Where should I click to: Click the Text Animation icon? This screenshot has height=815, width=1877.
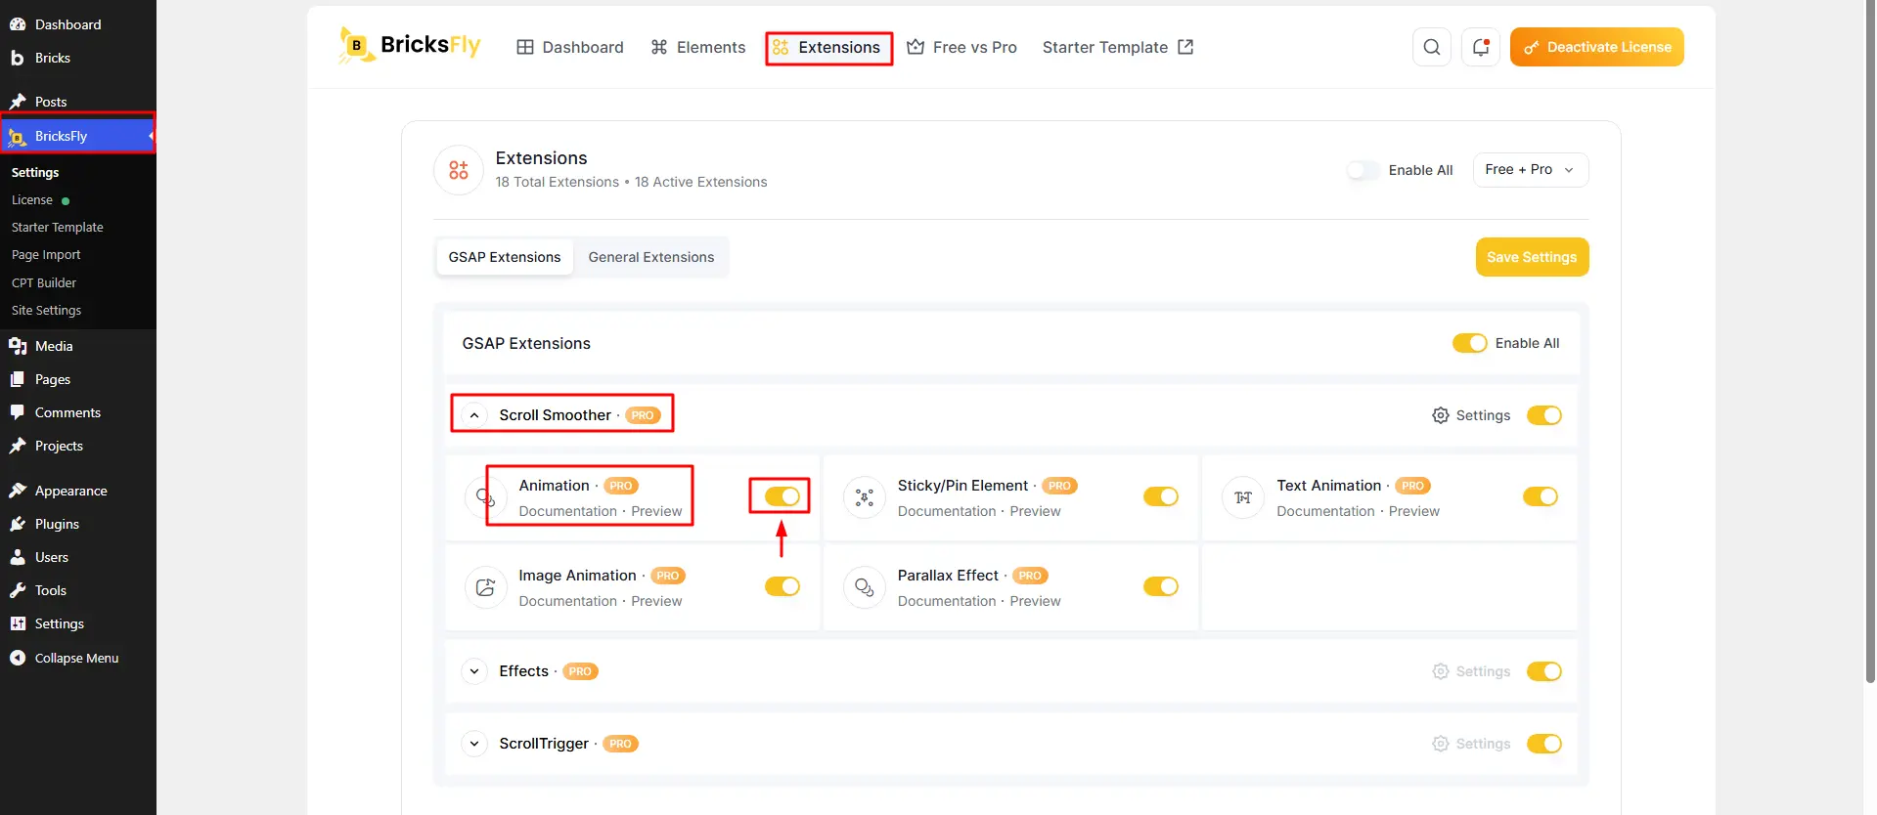(1243, 497)
